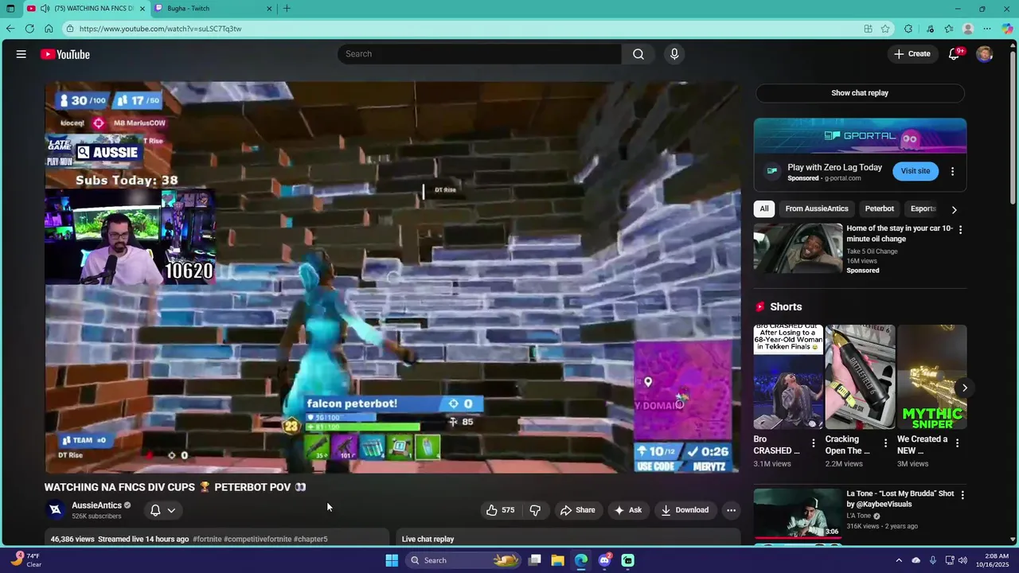This screenshot has height=573, width=1019.
Task: Start voice search with the microphone icon
Action: click(x=674, y=54)
